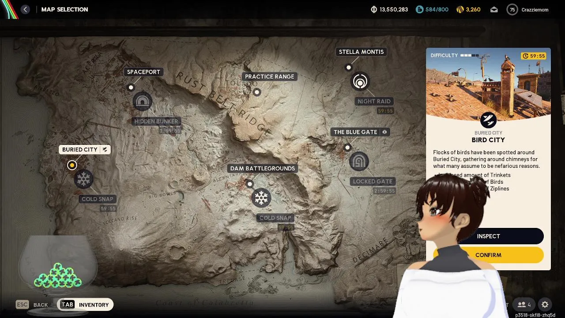The width and height of the screenshot is (565, 318).
Task: Click the Inspect button
Action: [488, 236]
